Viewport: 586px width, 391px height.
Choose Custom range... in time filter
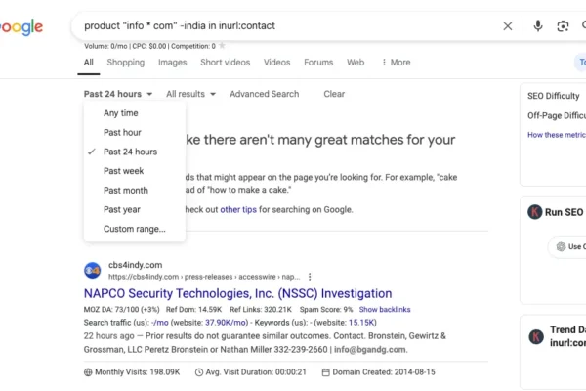(135, 229)
